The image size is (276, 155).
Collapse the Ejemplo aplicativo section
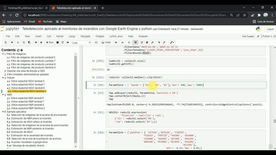click(x=3, y=112)
